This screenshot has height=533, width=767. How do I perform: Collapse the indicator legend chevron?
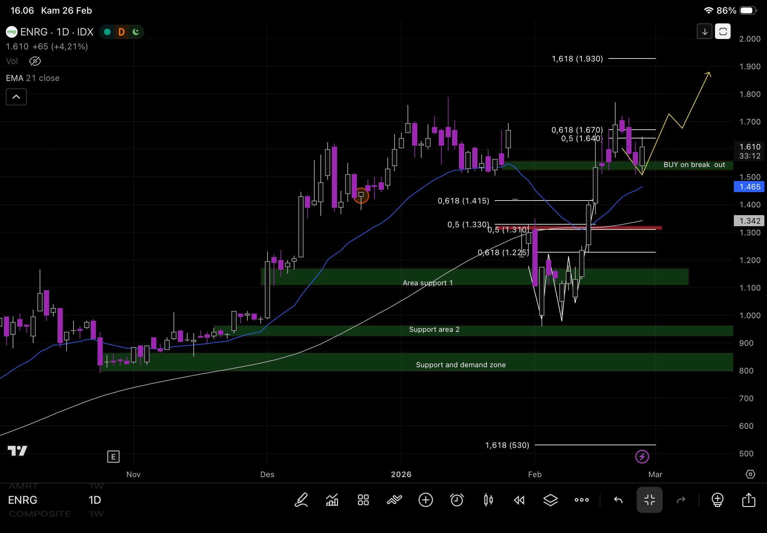point(16,97)
